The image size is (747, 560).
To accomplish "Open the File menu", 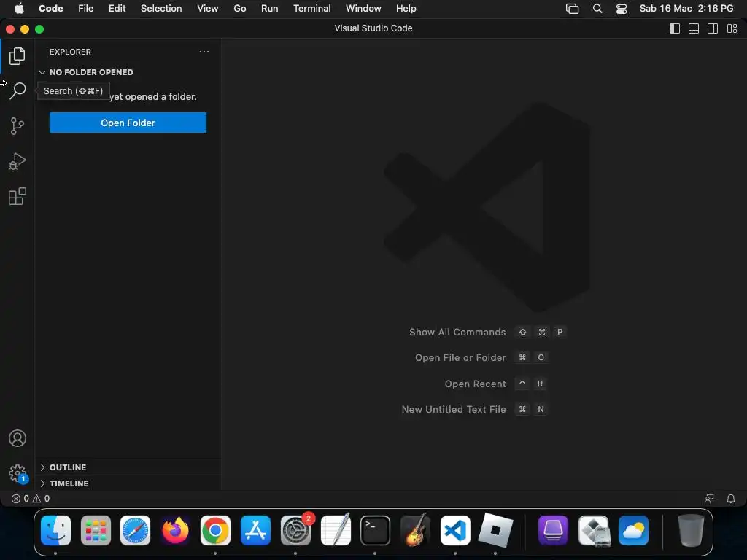I will click(x=86, y=9).
